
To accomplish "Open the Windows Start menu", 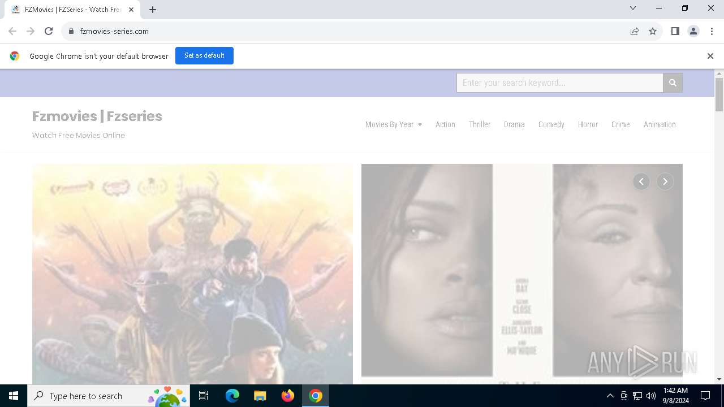I will [x=14, y=396].
